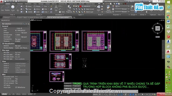Open the Home ribbon tab
Image resolution: width=172 pixels, height=96 pixels.
(x=8, y=4)
